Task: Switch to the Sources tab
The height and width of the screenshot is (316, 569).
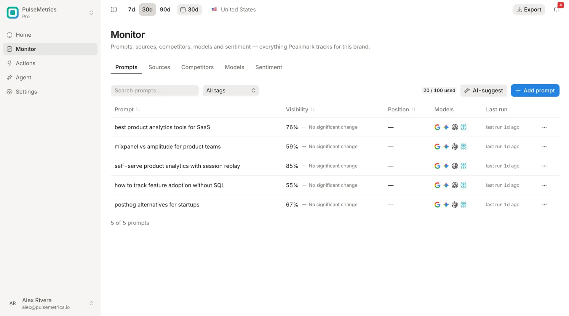Action: pos(159,67)
